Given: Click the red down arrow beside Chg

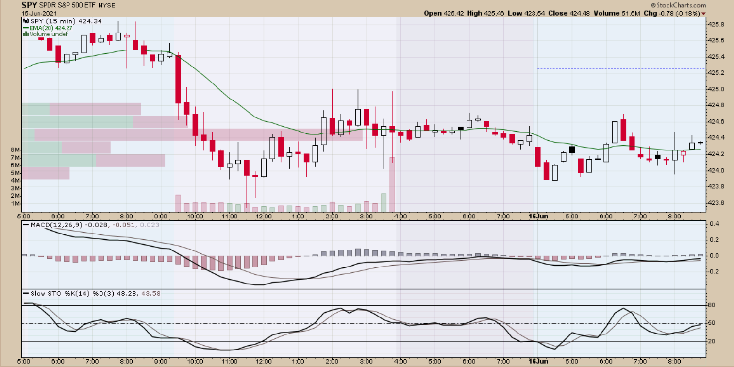Looking at the screenshot, I should pyautogui.click(x=703, y=13).
